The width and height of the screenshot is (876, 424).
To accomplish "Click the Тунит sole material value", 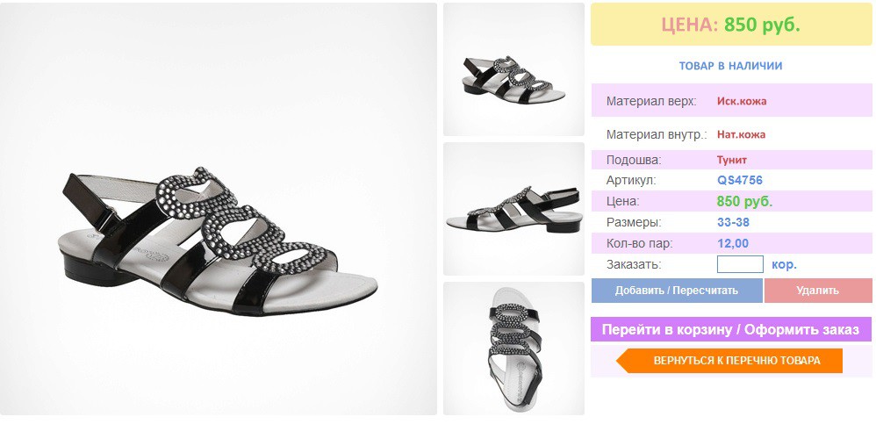I will pos(732,160).
